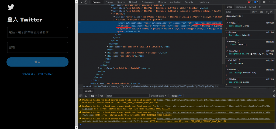Toggle the computed styles sidebar icon
This screenshot has height=129, width=276.
[271, 12]
